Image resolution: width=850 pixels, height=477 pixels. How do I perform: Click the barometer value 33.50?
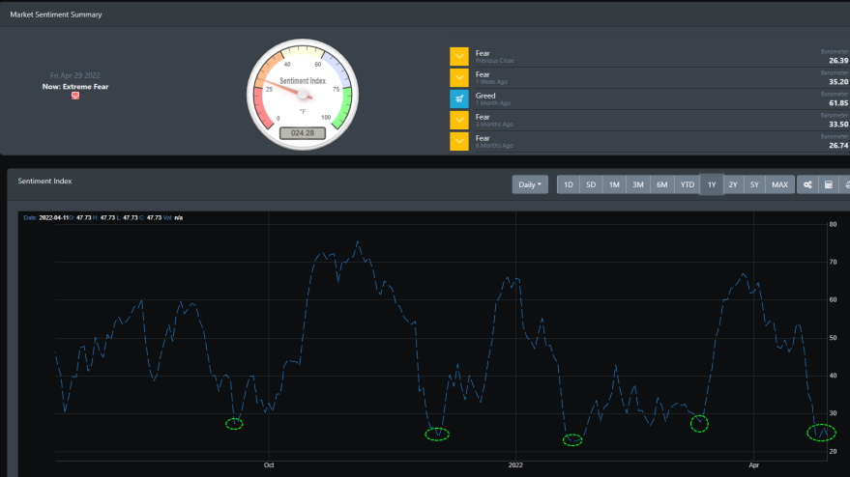click(838, 124)
